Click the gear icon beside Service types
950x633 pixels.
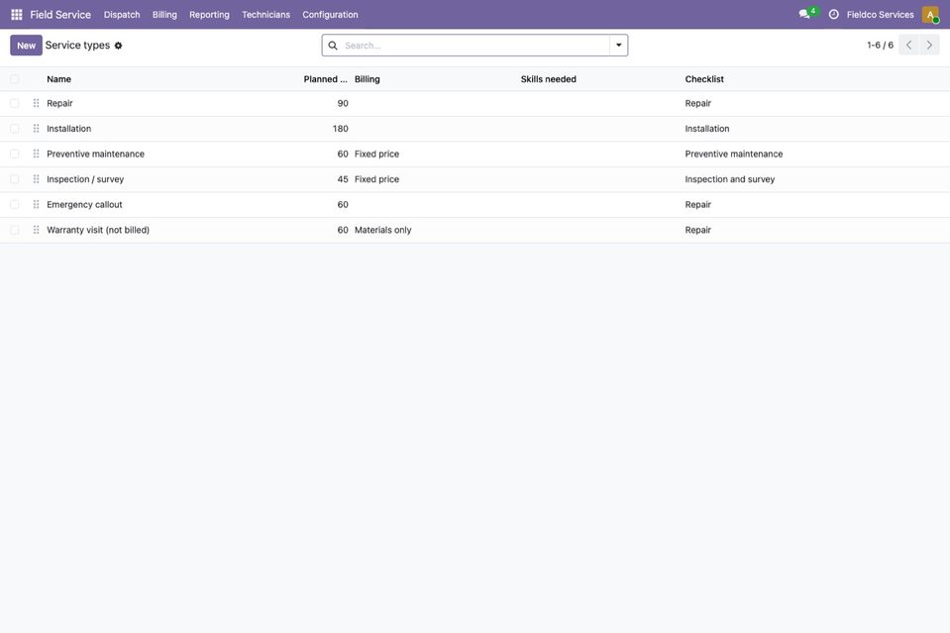(118, 46)
